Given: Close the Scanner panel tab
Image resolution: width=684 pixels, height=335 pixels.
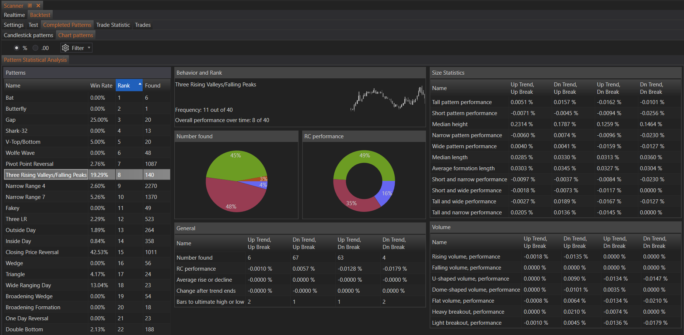Looking at the screenshot, I should click(x=38, y=6).
